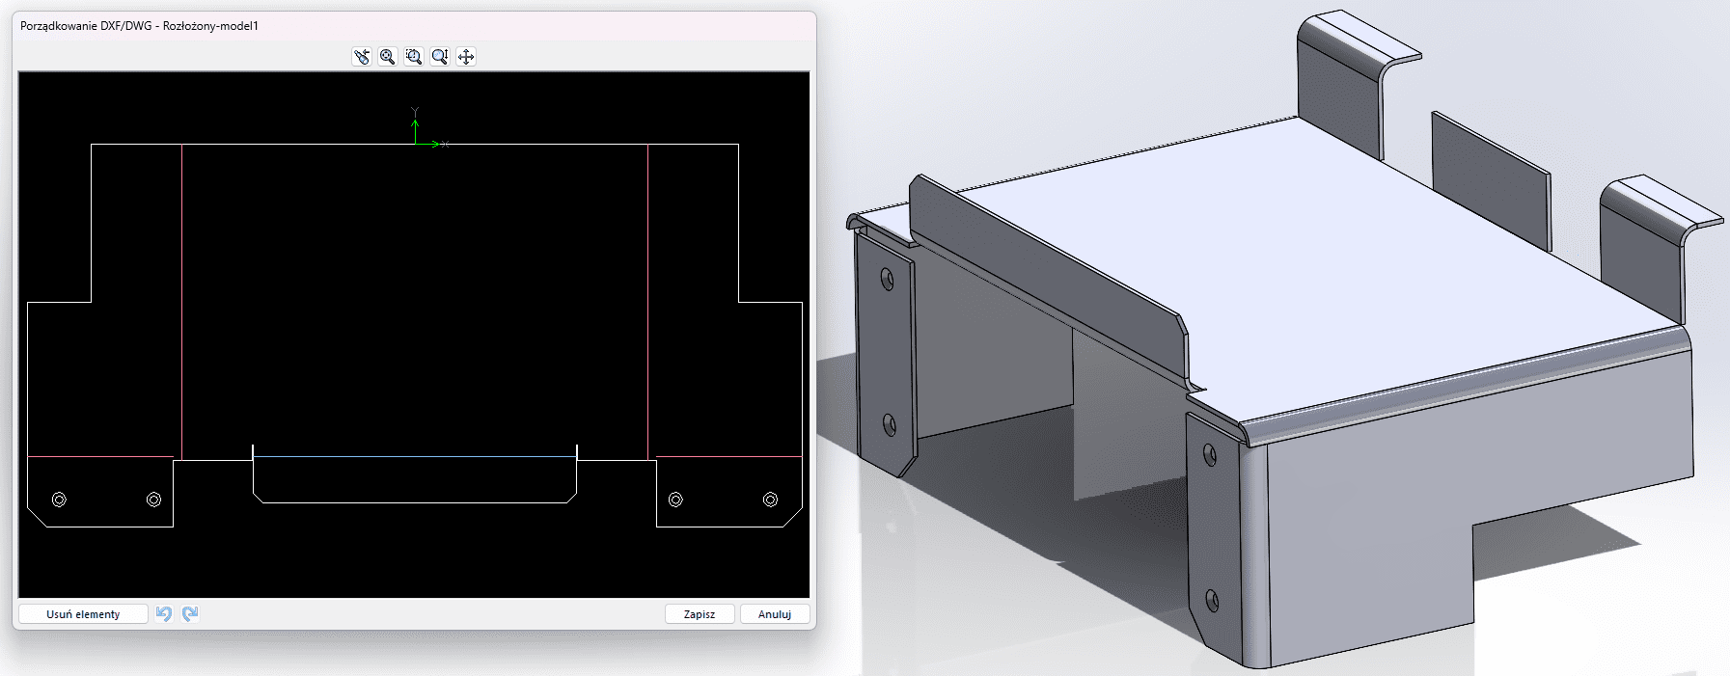1730x676 pixels.
Task: Click the Zoom to Fit magnifier
Action: coord(388,57)
